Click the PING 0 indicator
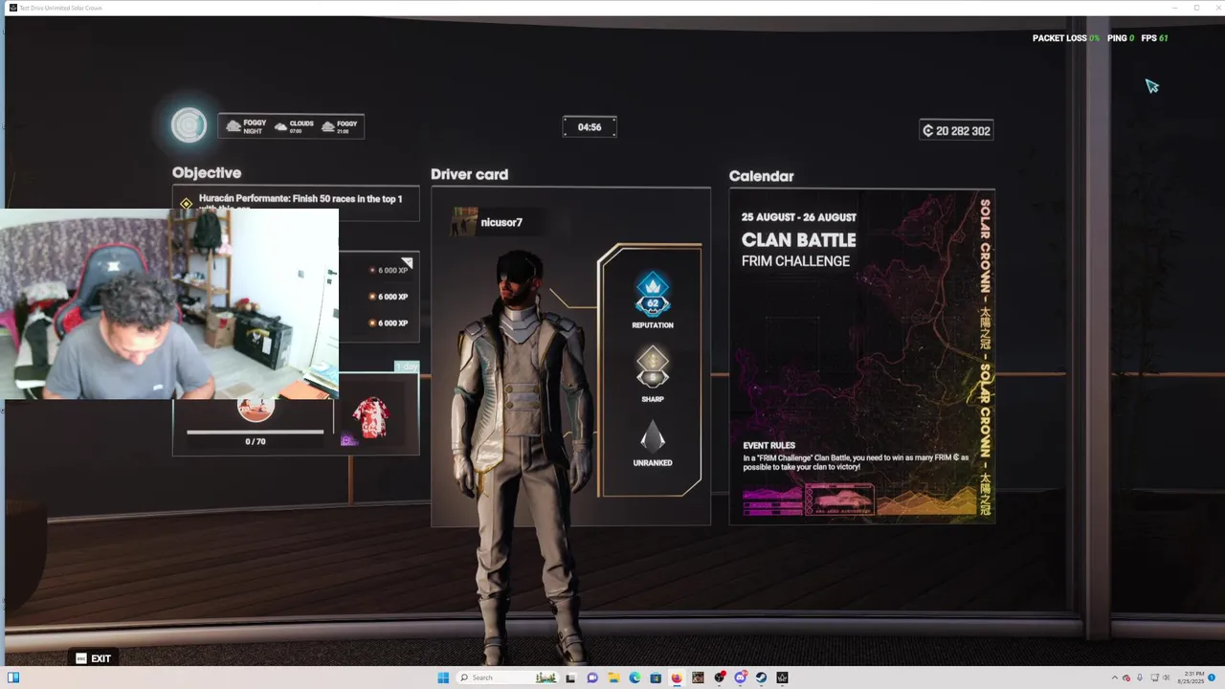 [1121, 38]
